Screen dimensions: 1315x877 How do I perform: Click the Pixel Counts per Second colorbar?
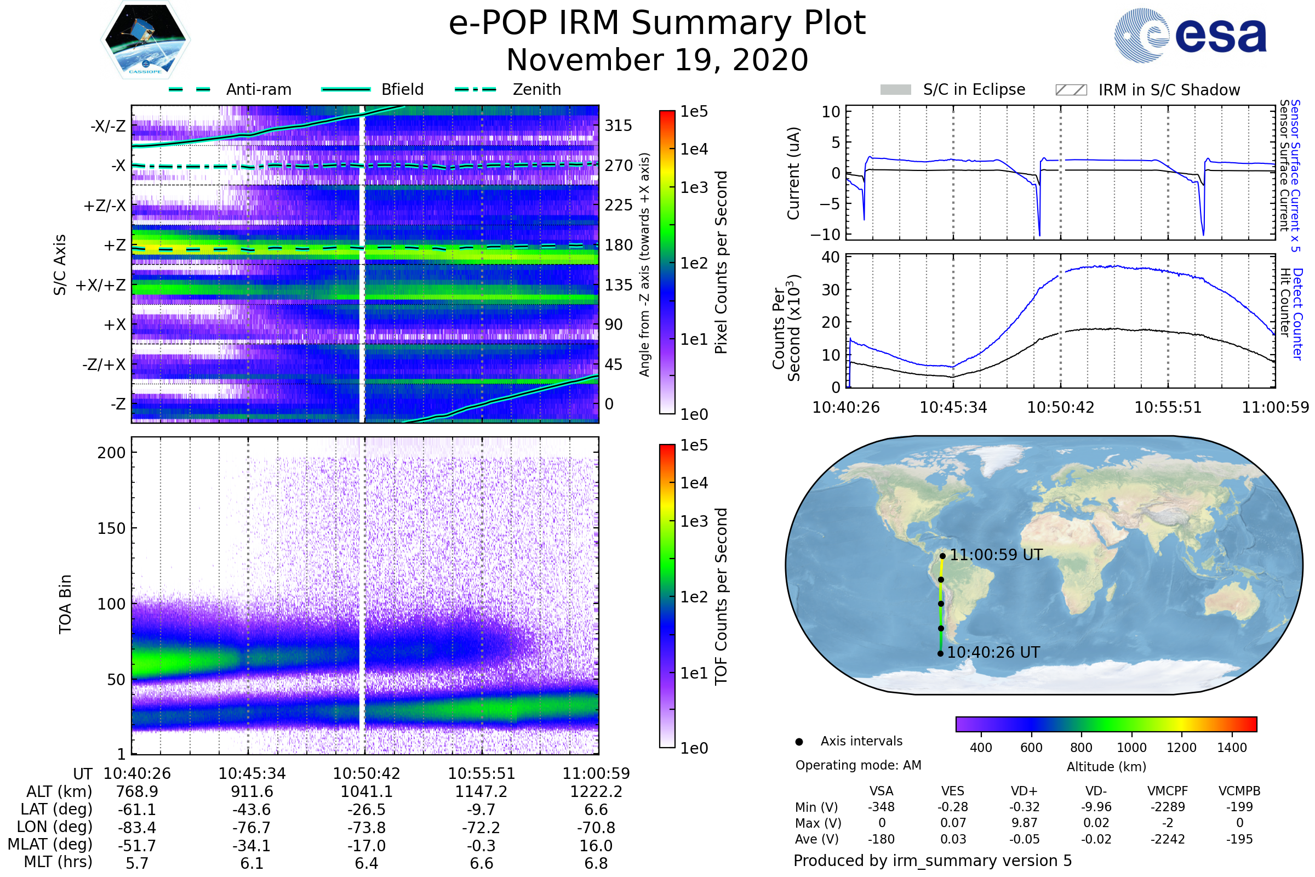(667, 262)
